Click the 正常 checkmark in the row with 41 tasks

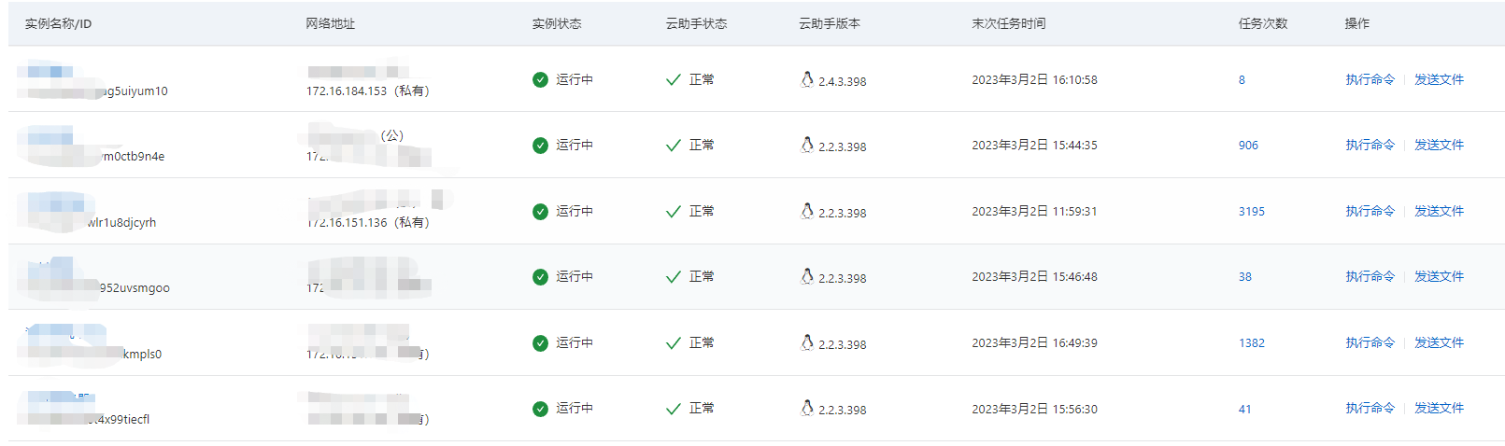click(673, 409)
